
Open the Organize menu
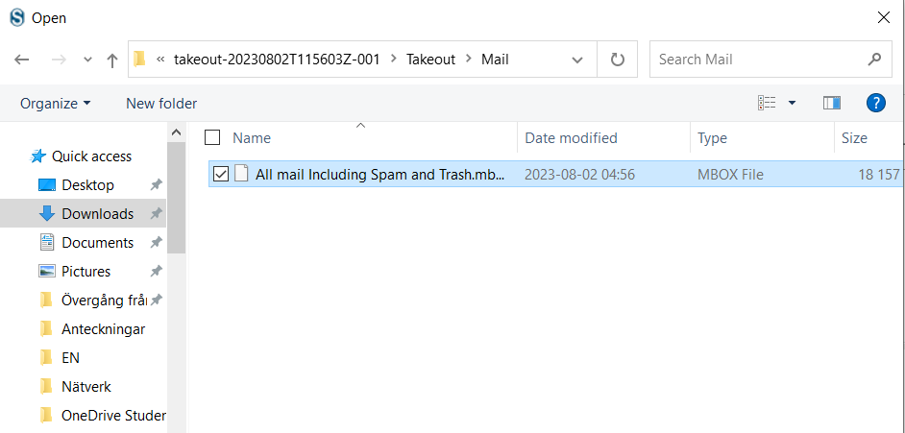(56, 104)
